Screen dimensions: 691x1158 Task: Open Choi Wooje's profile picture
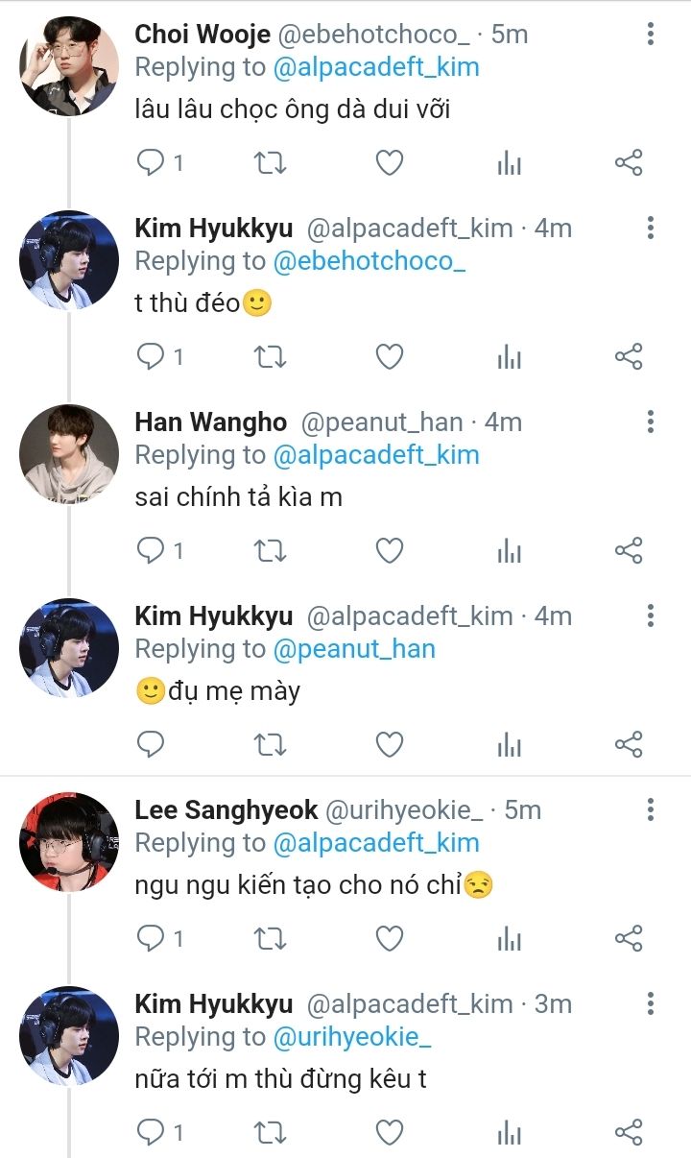coord(69,67)
